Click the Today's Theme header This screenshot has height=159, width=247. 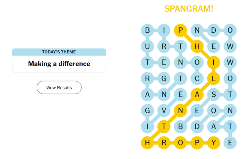coord(59,52)
